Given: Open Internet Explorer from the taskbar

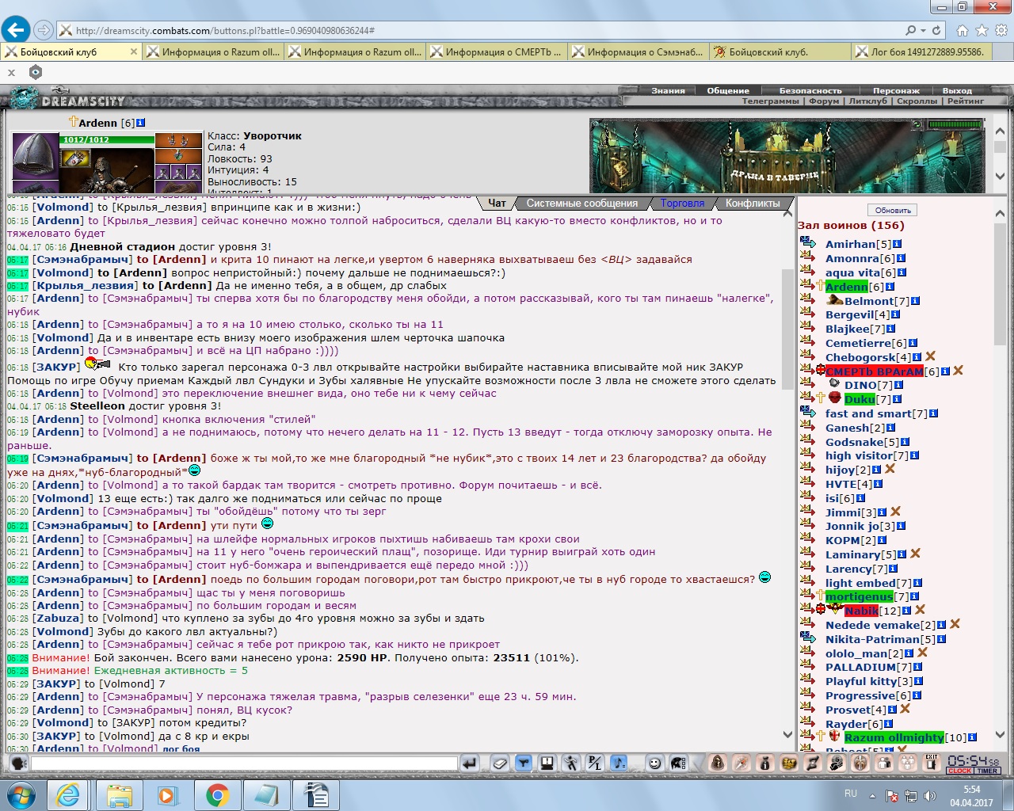Looking at the screenshot, I should (x=68, y=794).
